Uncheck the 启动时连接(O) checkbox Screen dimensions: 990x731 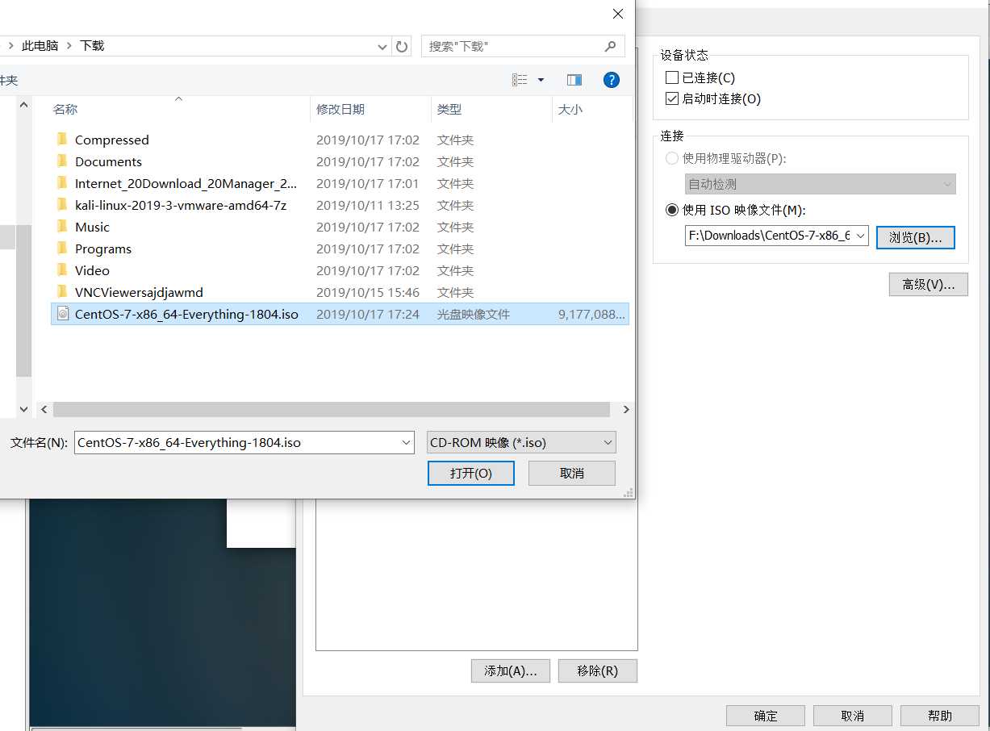pyautogui.click(x=671, y=98)
